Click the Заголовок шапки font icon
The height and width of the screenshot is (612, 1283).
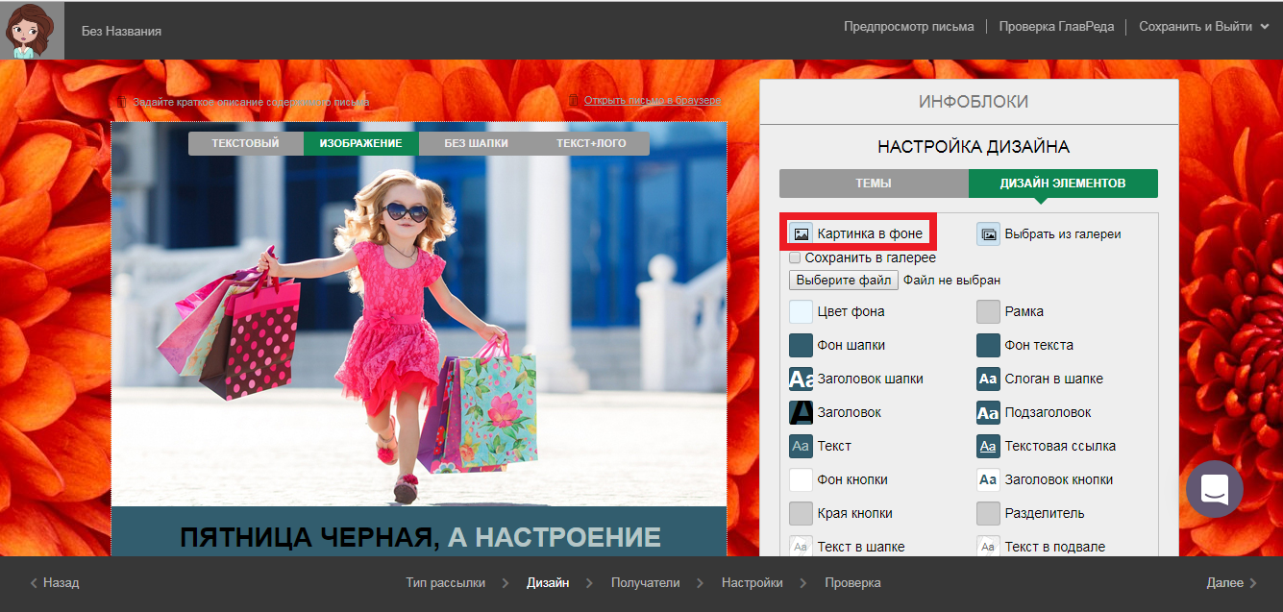coord(801,379)
